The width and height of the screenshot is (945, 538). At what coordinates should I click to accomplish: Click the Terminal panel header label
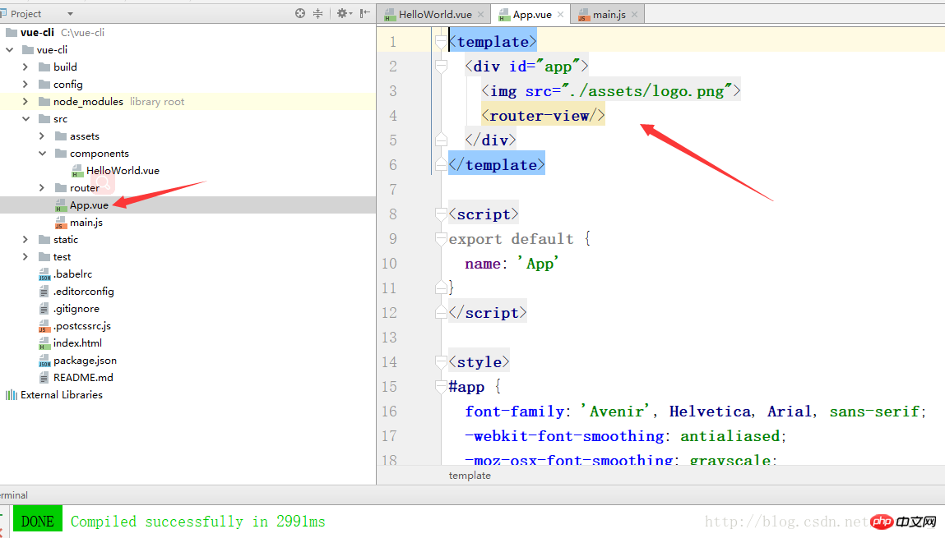tap(14, 495)
